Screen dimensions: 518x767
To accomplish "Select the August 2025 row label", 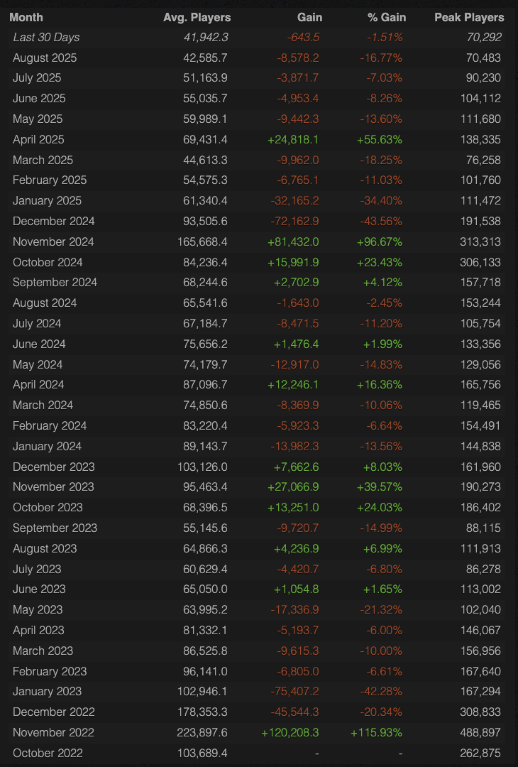I will [x=45, y=58].
